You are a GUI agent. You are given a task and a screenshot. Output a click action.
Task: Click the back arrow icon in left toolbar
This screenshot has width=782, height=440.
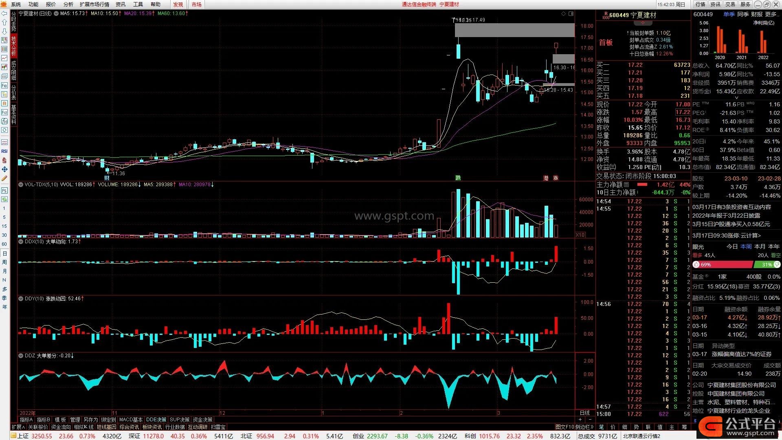pos(4,13)
